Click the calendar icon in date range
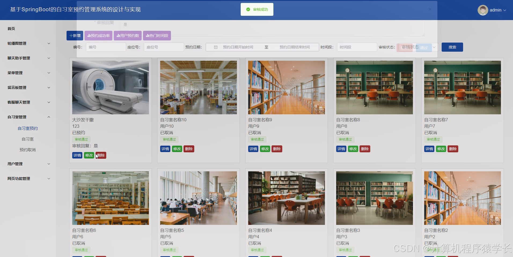 point(216,47)
